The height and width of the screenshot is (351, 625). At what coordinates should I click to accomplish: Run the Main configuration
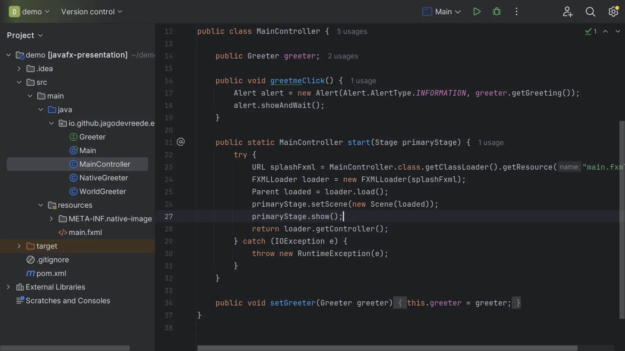[477, 12]
